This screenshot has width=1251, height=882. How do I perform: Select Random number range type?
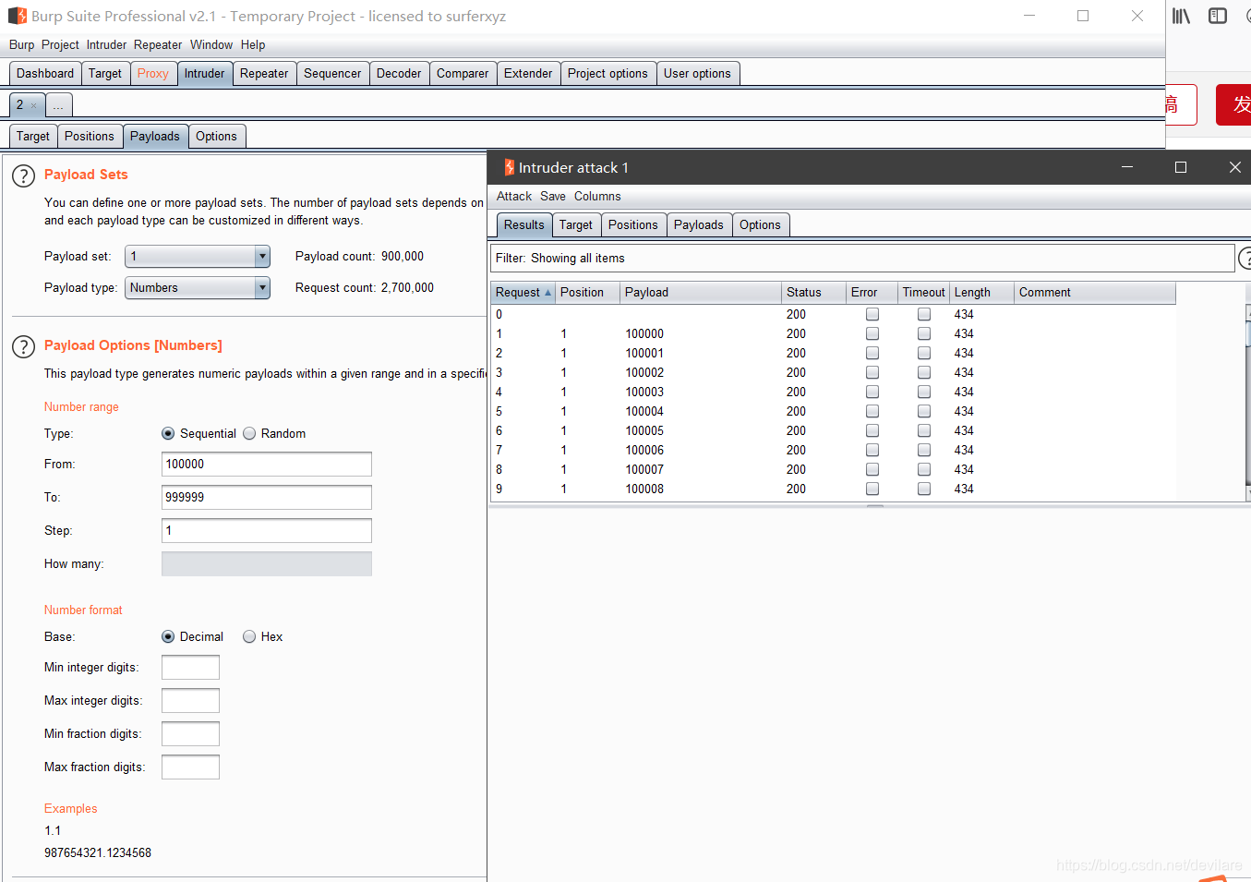(249, 434)
